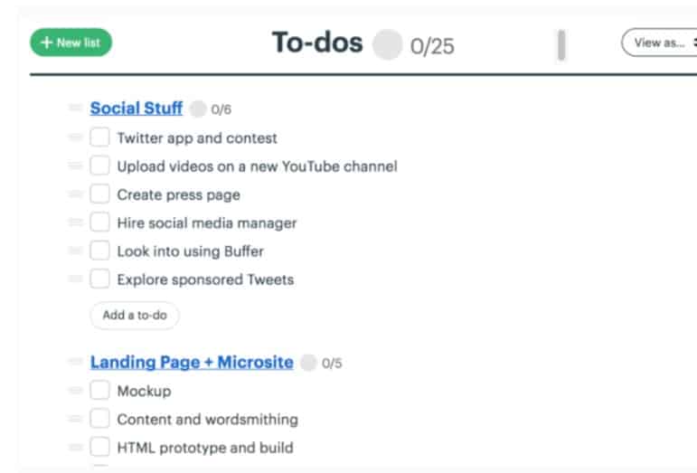This screenshot has width=697, height=473.
Task: Open the Mockup to-do
Action: [144, 392]
